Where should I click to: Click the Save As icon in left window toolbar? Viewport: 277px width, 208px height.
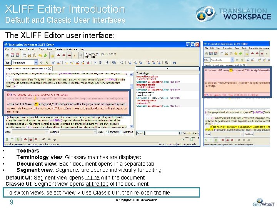pyautogui.click(x=18, y=55)
